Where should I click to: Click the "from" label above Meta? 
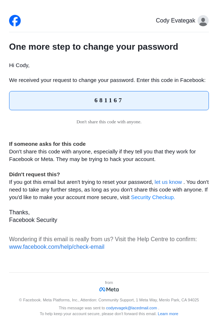click(x=109, y=283)
